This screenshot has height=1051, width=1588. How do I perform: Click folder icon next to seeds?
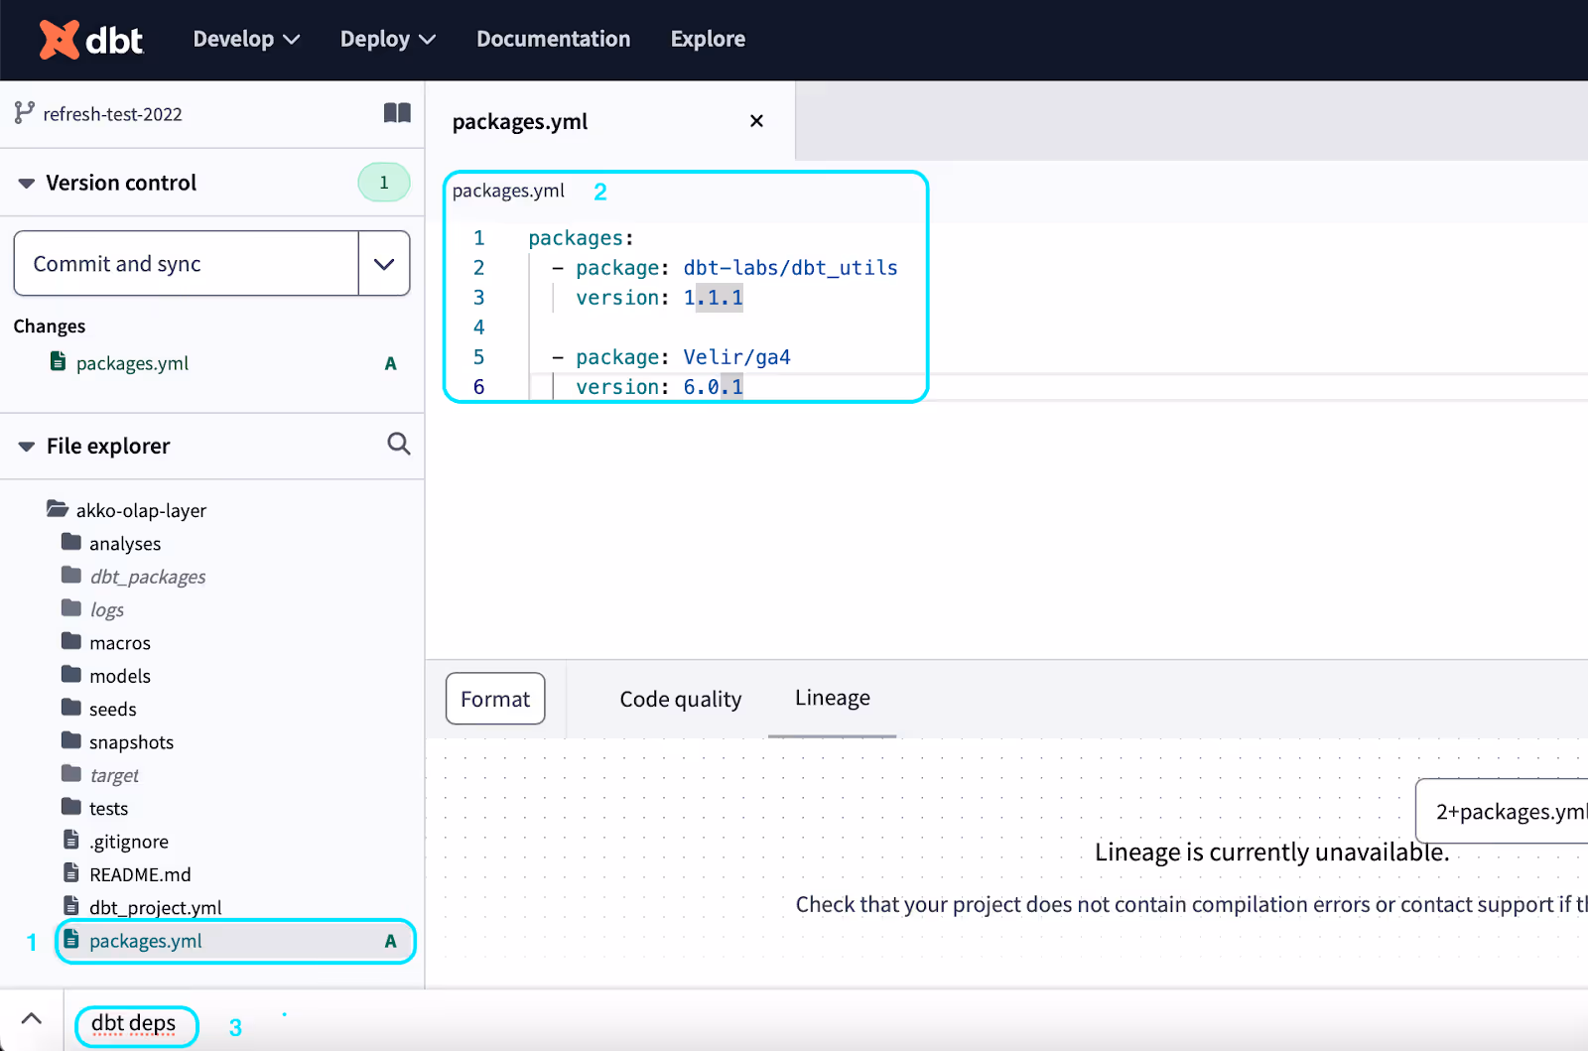coord(71,707)
